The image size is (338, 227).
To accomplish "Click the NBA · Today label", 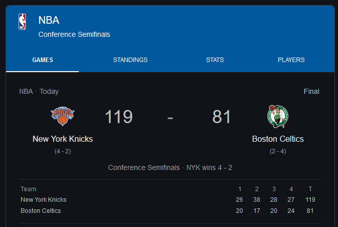I will (39, 91).
